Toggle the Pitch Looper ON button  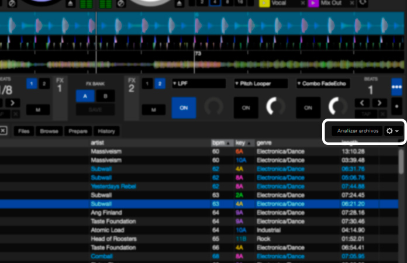(246, 108)
